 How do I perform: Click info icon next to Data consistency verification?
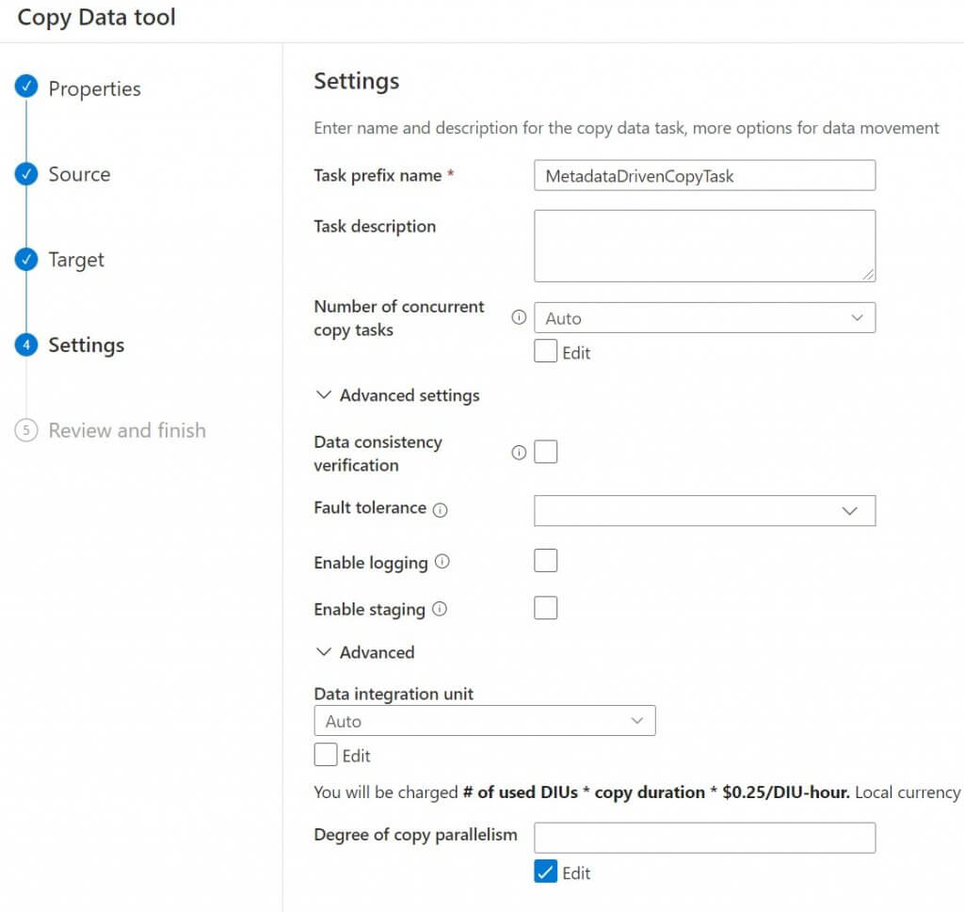coord(518,453)
